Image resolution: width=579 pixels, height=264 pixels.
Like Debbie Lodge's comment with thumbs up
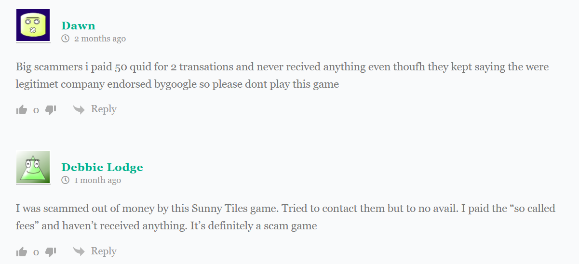point(22,252)
